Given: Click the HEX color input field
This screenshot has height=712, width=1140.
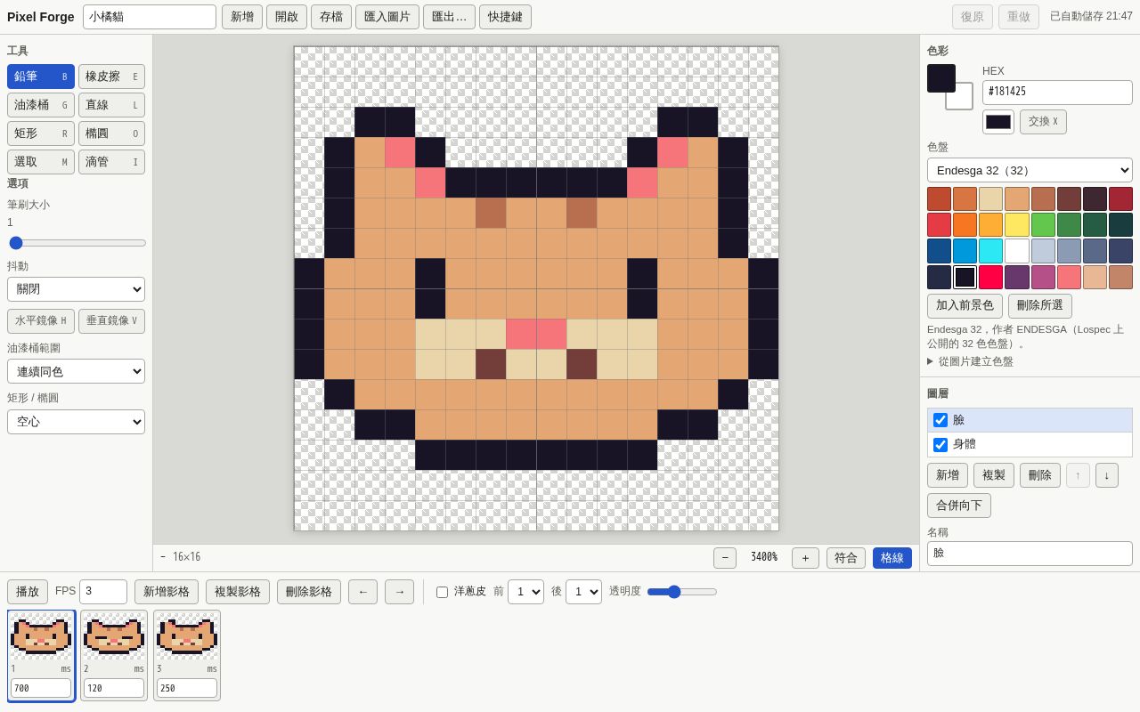Looking at the screenshot, I should tap(1057, 93).
